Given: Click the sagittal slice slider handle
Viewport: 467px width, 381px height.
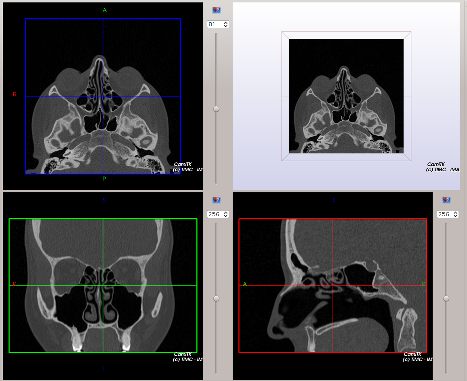Looking at the screenshot, I should tap(446, 299).
